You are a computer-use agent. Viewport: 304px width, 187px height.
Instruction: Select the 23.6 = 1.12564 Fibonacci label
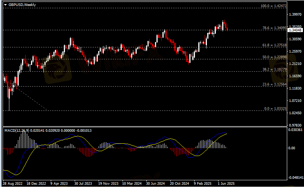point(274,84)
